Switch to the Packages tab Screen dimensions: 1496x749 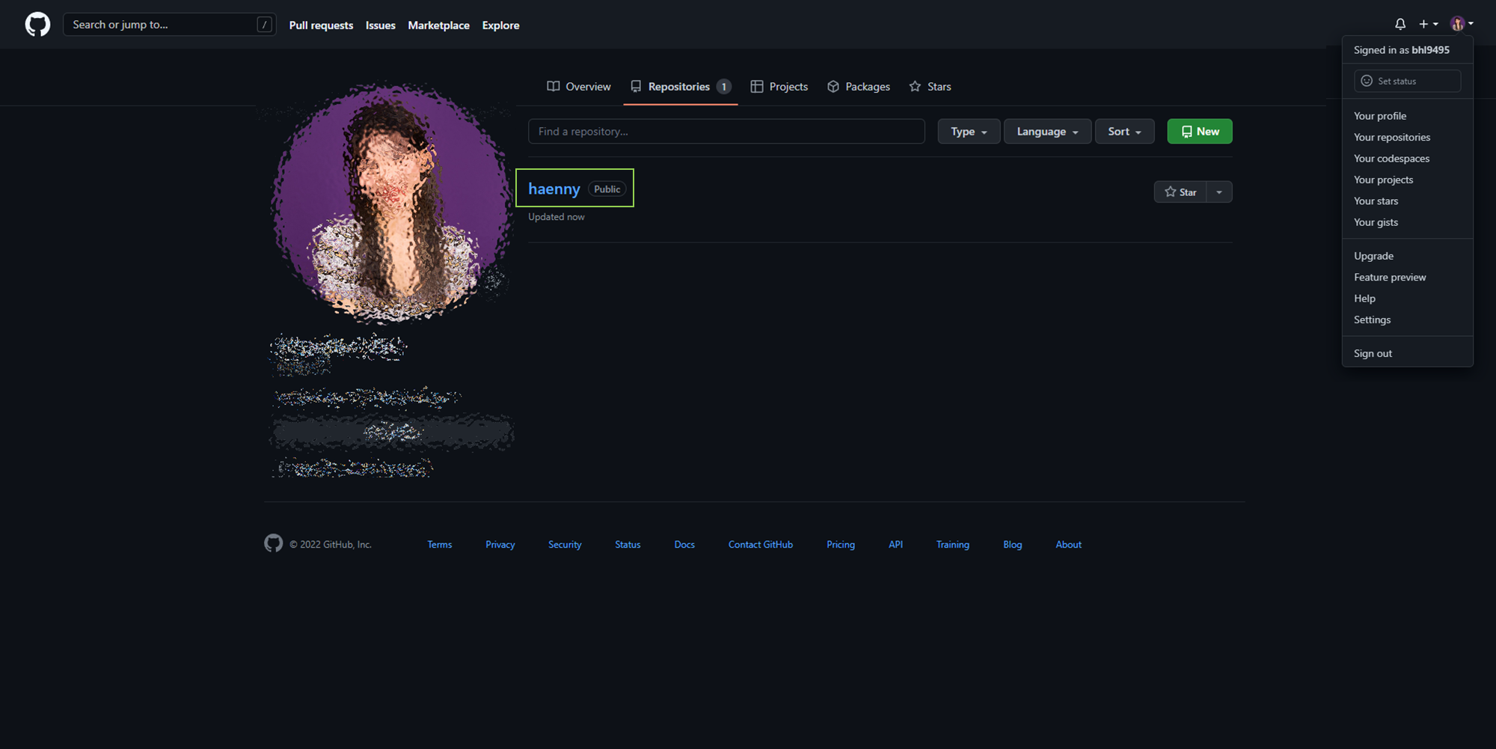click(x=859, y=87)
